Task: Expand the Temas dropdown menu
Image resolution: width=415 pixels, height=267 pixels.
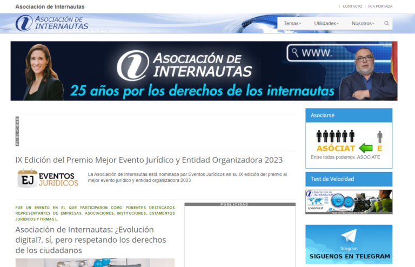Action: 292,24
